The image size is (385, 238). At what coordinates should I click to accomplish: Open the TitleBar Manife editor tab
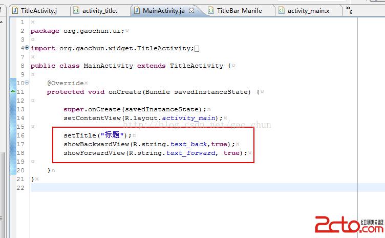[x=239, y=11]
